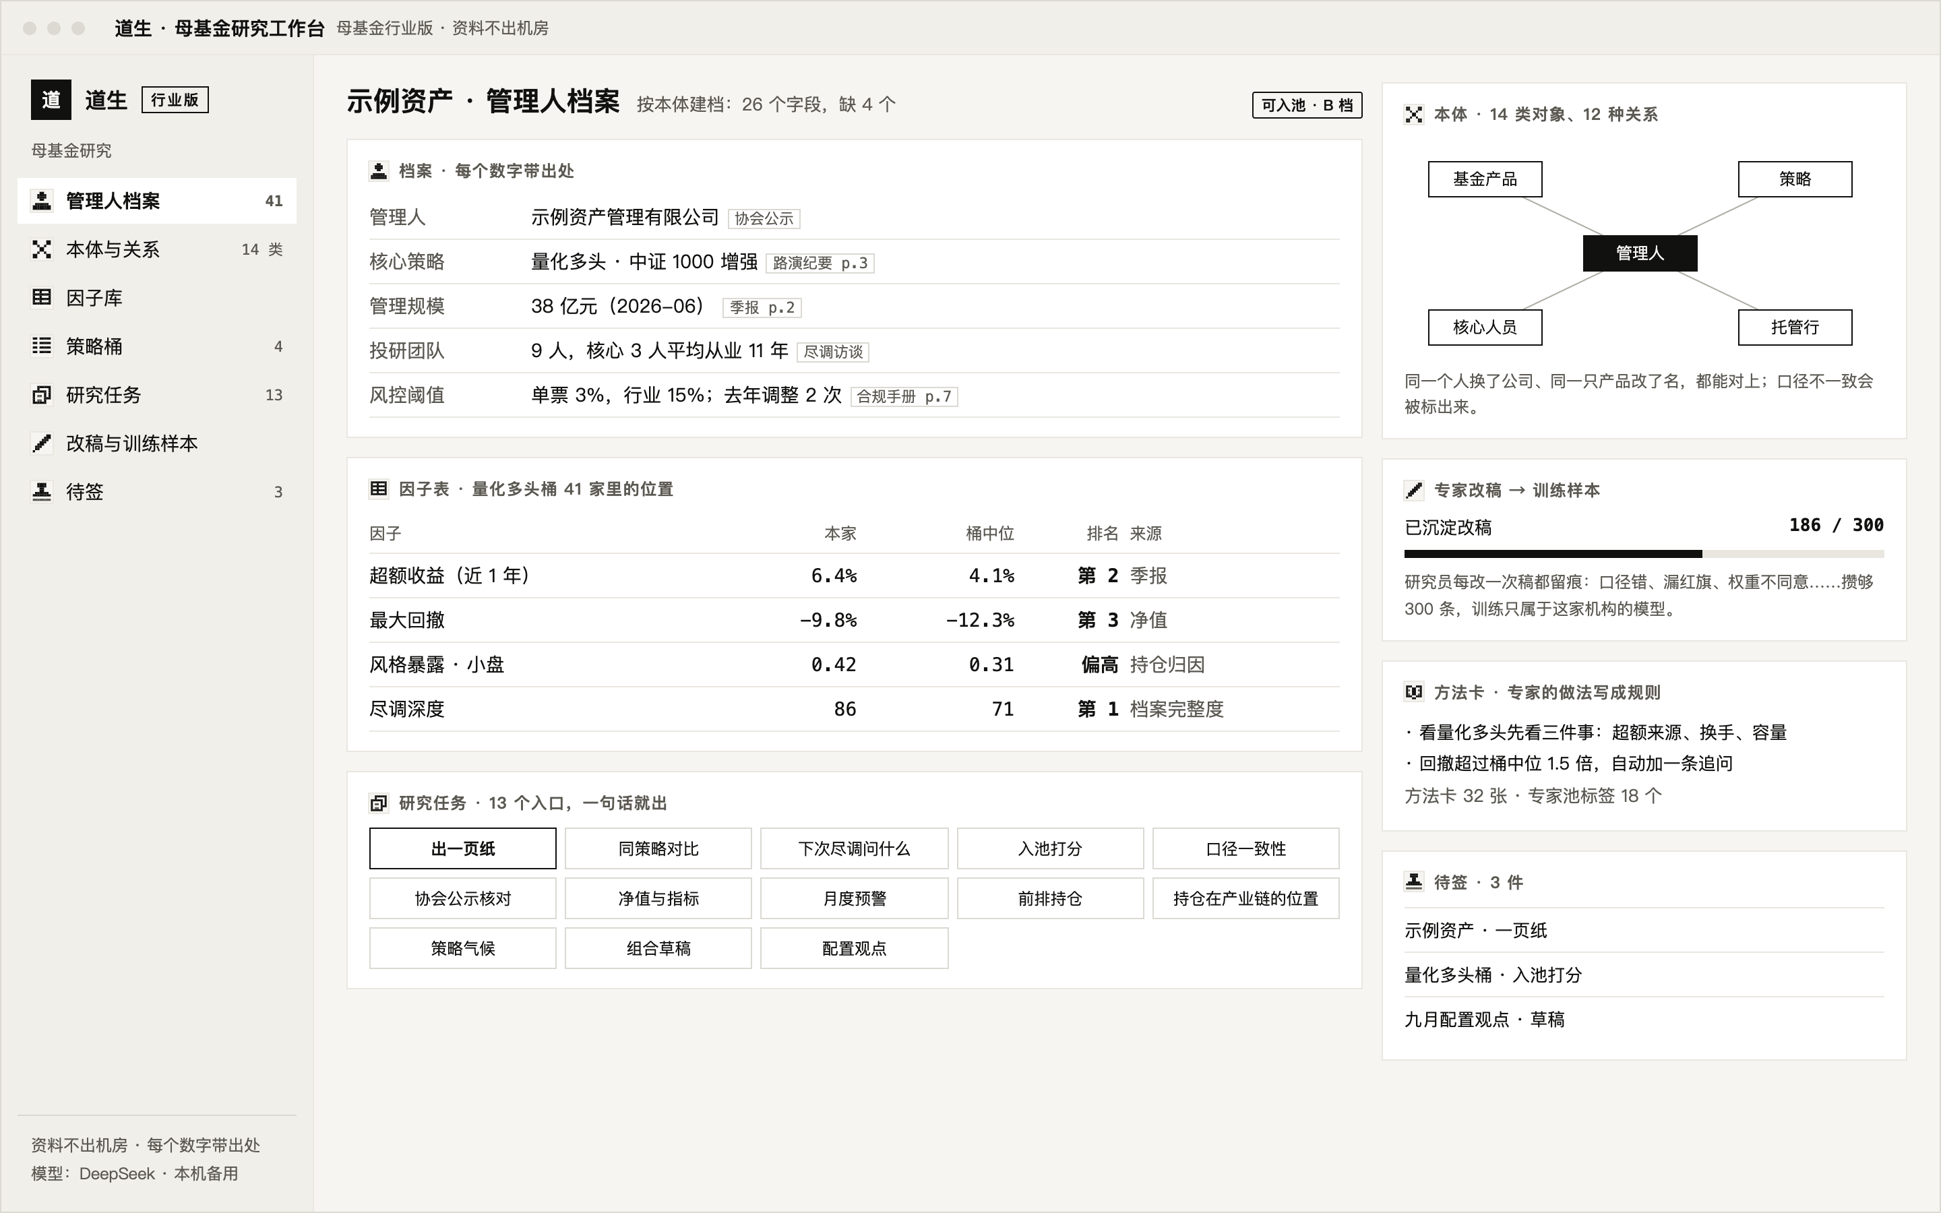
Task: Click the 合规手册 p.7 source tag
Action: point(904,396)
